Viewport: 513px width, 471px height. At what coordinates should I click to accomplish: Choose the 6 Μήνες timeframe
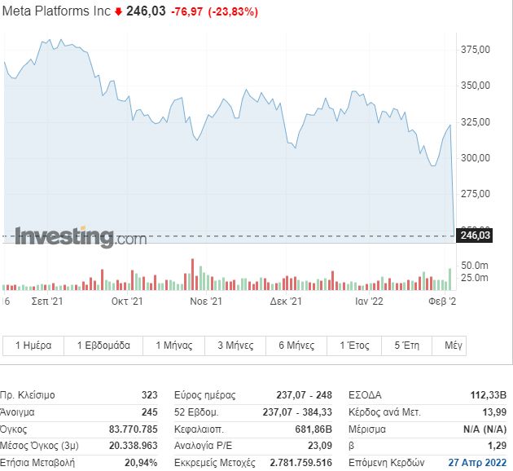[296, 346]
